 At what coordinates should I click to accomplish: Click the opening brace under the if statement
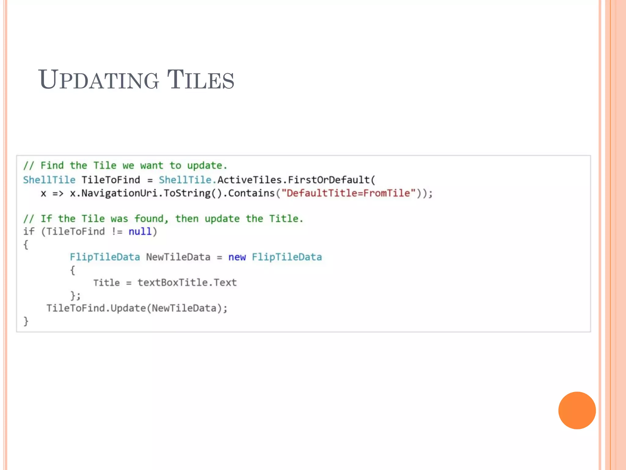coord(26,244)
